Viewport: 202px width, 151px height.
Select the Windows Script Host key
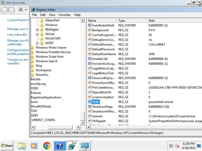49,57
